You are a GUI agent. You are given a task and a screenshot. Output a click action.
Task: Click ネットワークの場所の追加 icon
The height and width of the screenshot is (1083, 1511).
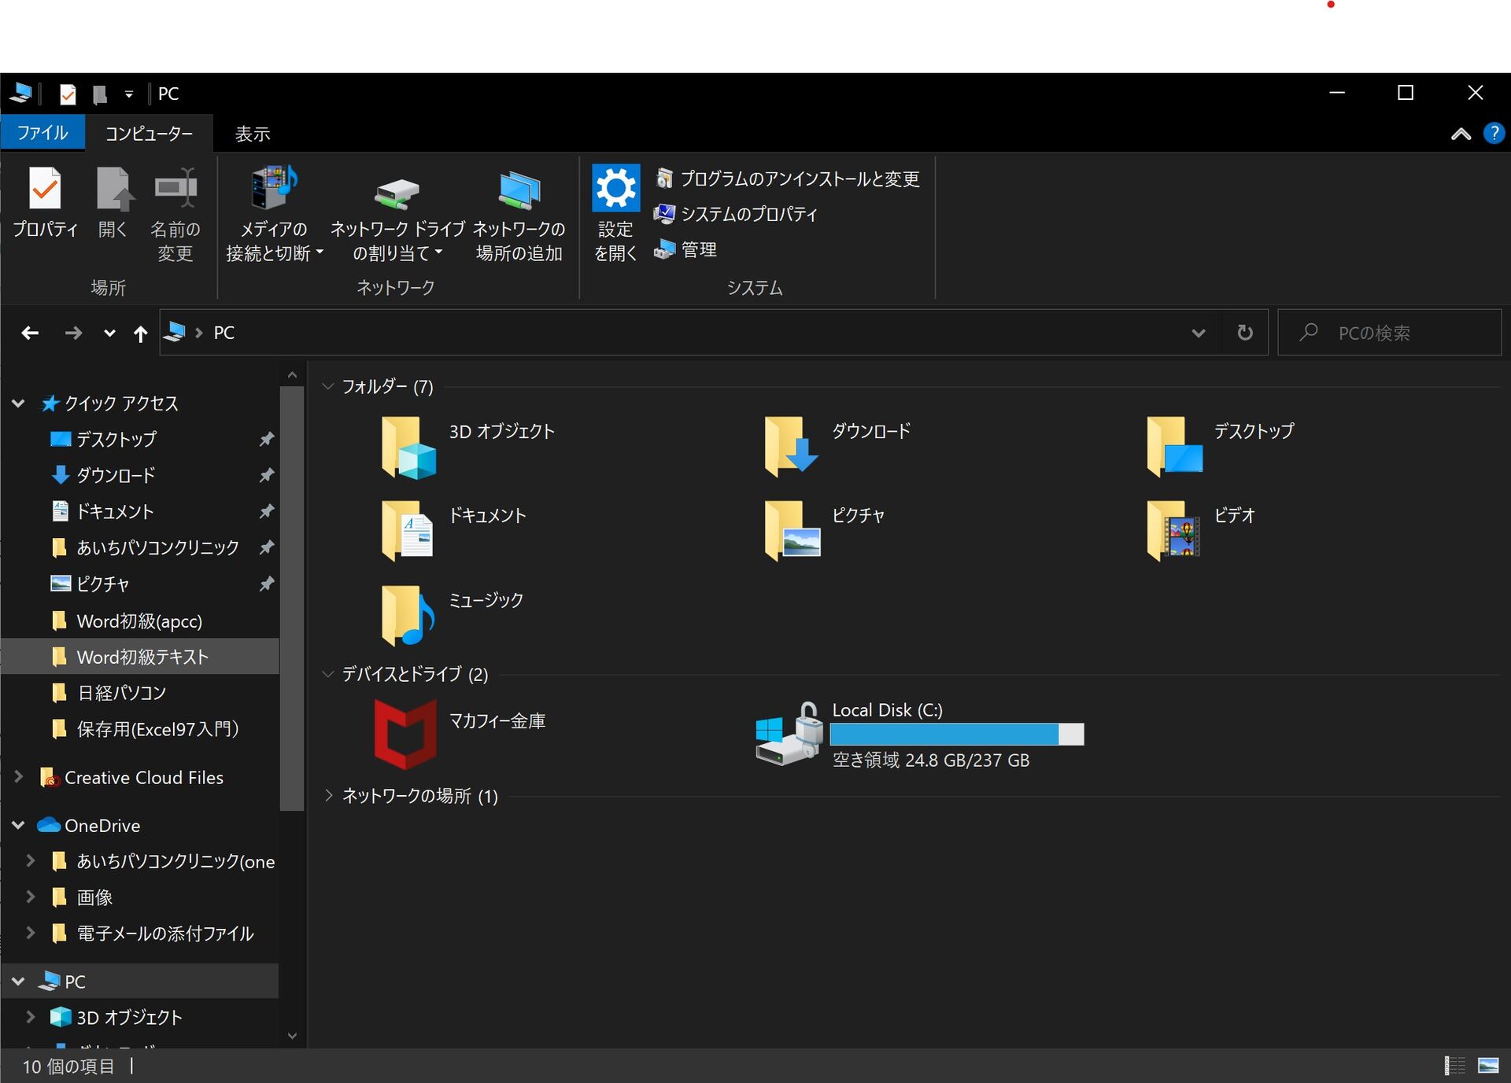pos(519,191)
